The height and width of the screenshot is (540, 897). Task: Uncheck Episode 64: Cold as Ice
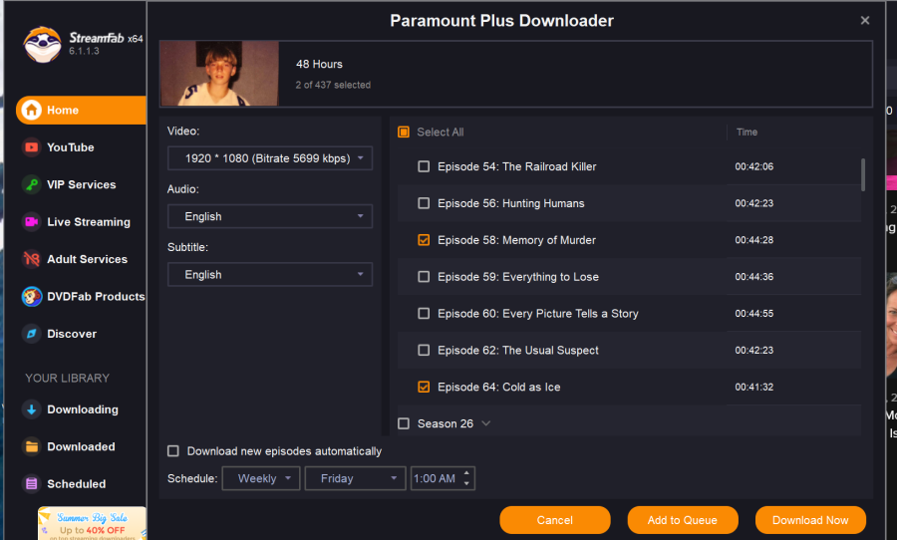(424, 388)
